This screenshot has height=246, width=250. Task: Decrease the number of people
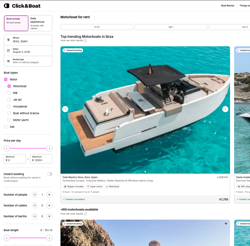pyautogui.click(x=35, y=195)
